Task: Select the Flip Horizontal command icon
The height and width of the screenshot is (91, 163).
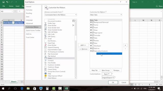Action: [x=46, y=54]
